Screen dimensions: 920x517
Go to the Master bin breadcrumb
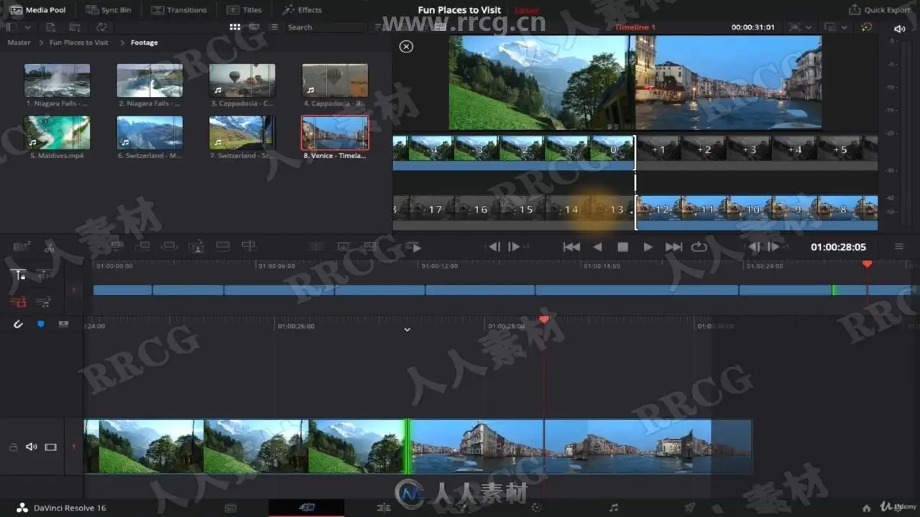pos(19,42)
